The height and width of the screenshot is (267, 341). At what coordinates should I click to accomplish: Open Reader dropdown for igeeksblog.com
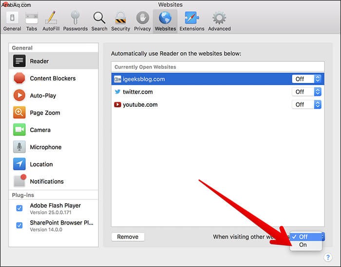click(x=306, y=79)
